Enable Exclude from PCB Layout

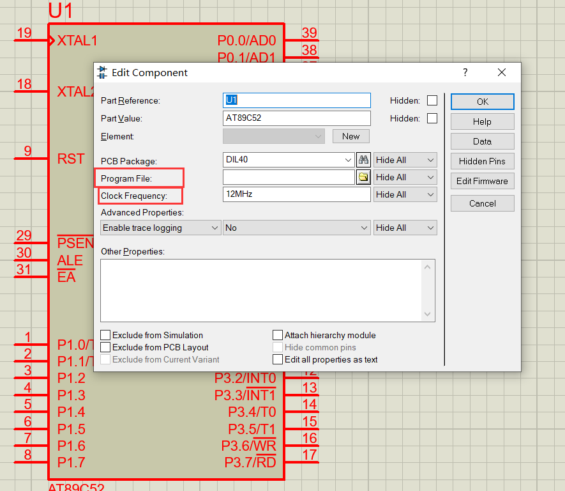pos(105,347)
